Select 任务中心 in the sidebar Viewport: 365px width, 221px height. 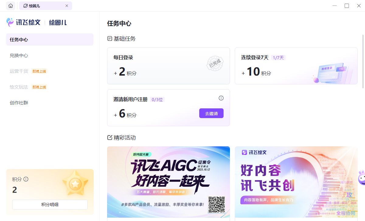click(50, 39)
